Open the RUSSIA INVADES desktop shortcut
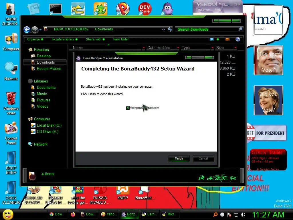The width and height of the screenshot is (293, 220). [x=100, y=195]
